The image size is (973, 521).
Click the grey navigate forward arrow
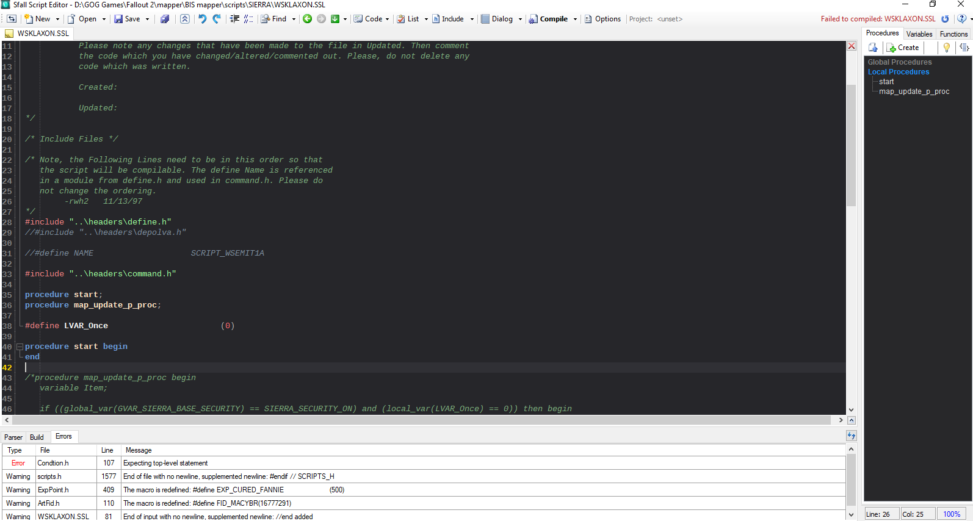click(321, 19)
